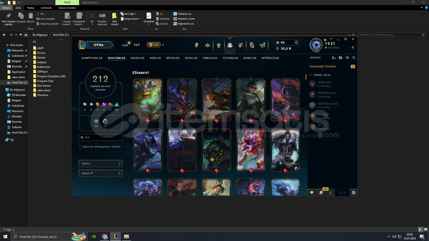Open the Taşıma hedefi dropdown
The image size is (429, 241).
(67, 19)
